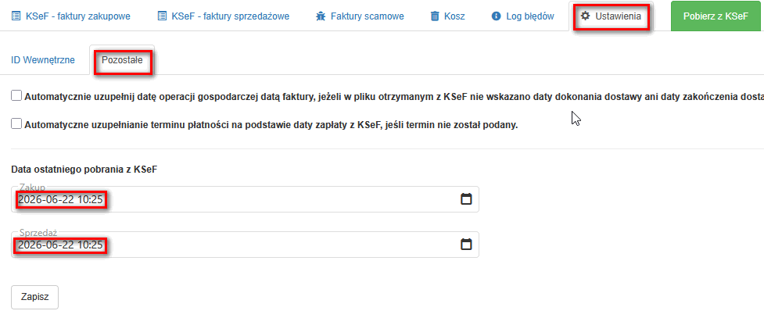Click the info icon for Log błędów
The width and height of the screenshot is (764, 318).
tap(497, 16)
